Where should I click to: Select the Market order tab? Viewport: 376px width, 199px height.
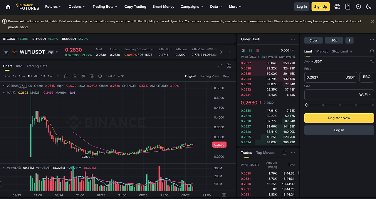click(x=322, y=51)
